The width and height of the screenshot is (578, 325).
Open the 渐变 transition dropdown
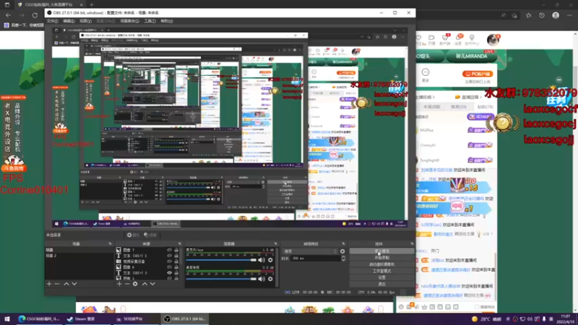pos(311,251)
